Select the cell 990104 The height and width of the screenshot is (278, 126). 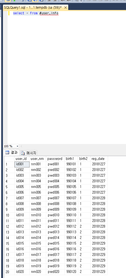pos(71,181)
